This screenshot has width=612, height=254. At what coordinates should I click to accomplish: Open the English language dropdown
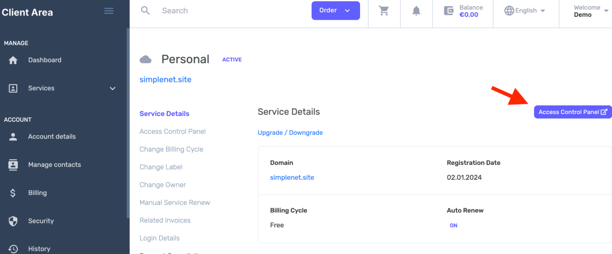coord(525,11)
